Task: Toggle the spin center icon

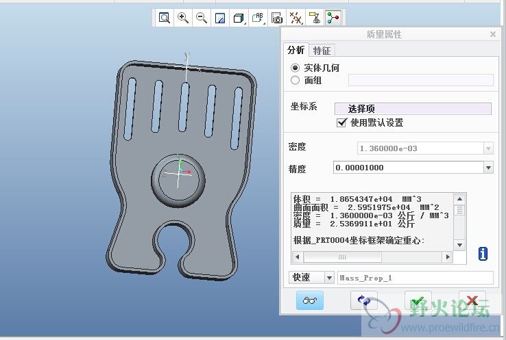Action: click(x=333, y=18)
